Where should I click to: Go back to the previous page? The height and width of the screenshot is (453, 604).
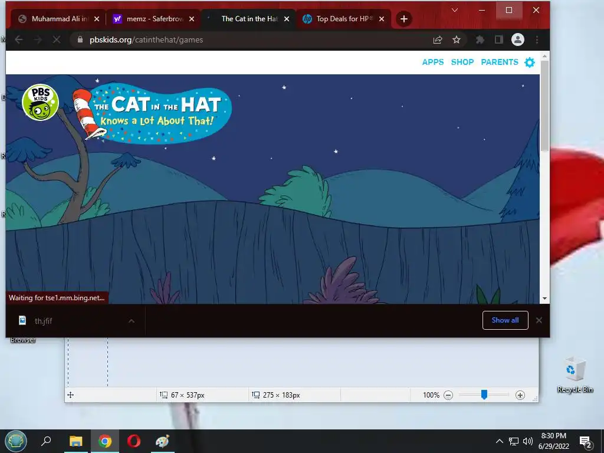(x=19, y=40)
